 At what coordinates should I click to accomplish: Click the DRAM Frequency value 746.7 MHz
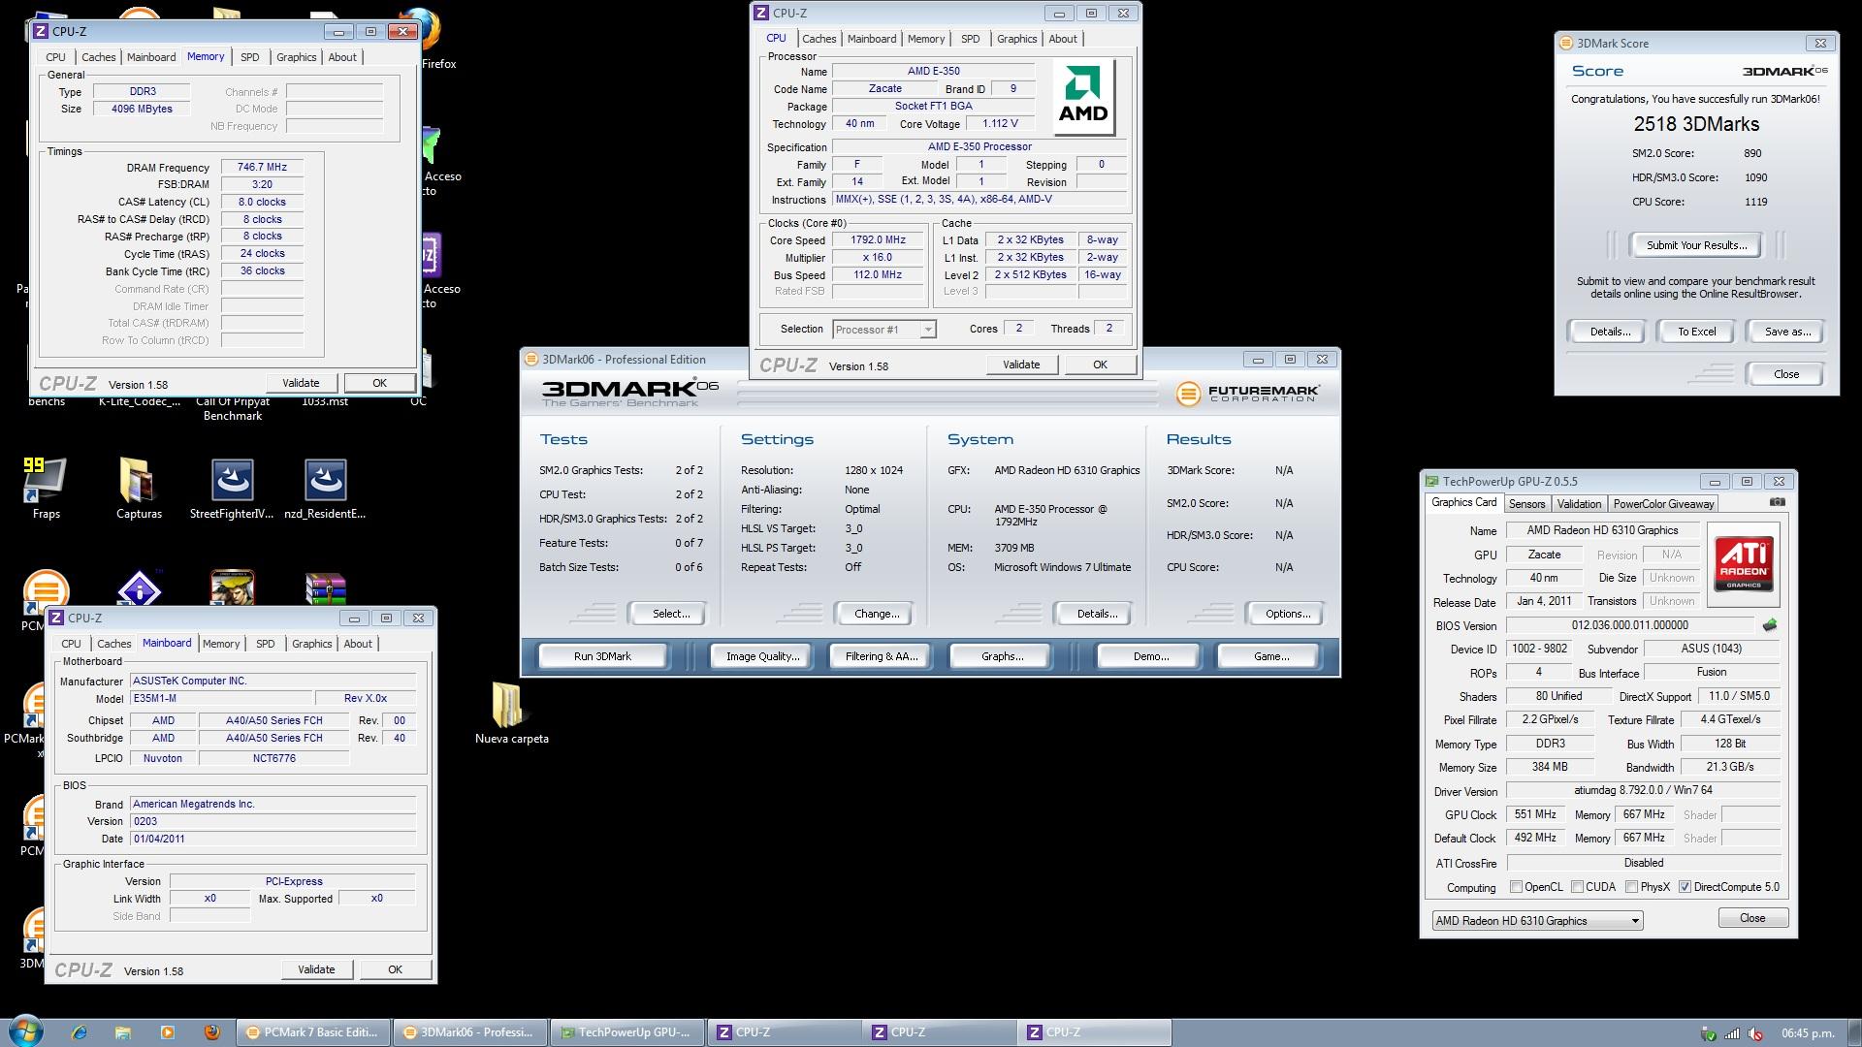pyautogui.click(x=262, y=167)
